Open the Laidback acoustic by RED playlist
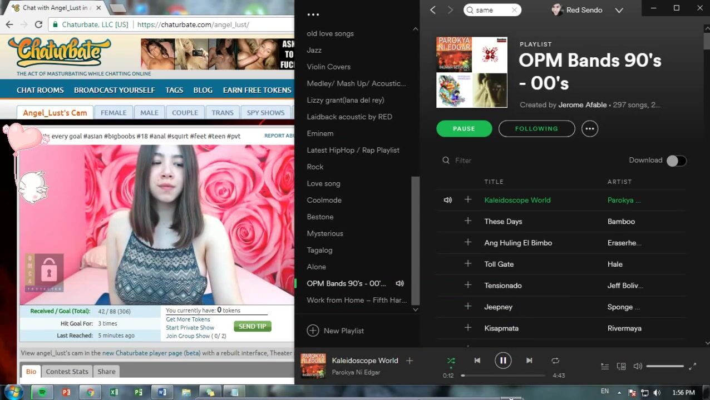The width and height of the screenshot is (710, 400). click(x=349, y=117)
